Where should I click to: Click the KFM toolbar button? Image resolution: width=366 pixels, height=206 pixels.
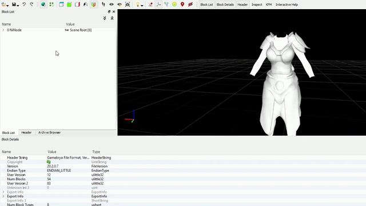269,5
